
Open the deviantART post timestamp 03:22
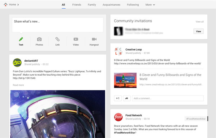pyautogui.click(x=46, y=64)
